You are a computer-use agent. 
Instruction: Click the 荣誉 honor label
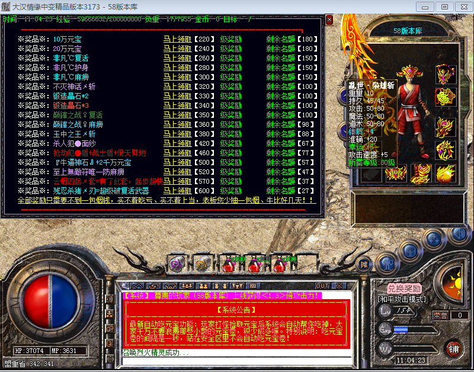click(440, 316)
